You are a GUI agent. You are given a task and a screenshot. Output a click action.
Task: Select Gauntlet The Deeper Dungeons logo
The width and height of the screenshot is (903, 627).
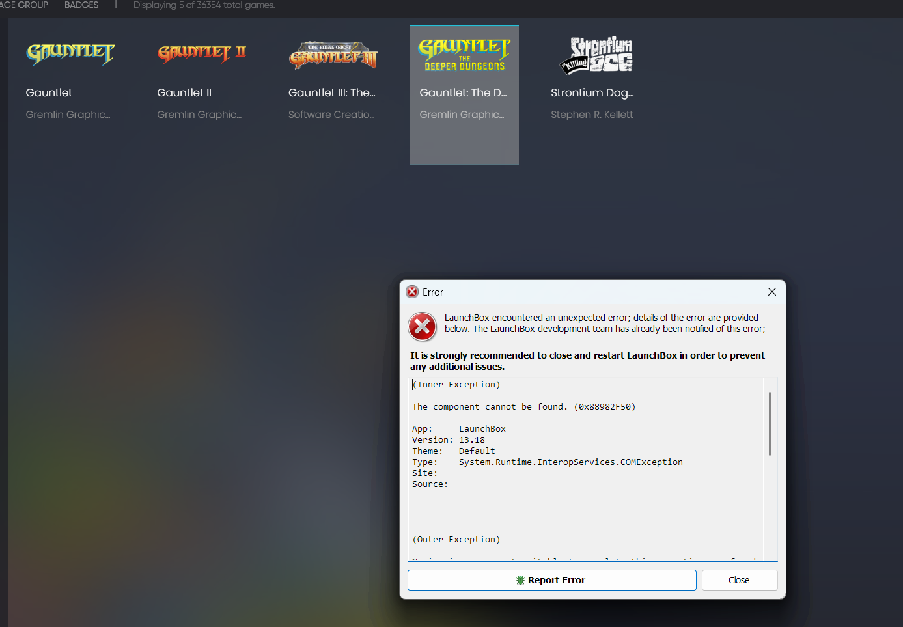[464, 55]
